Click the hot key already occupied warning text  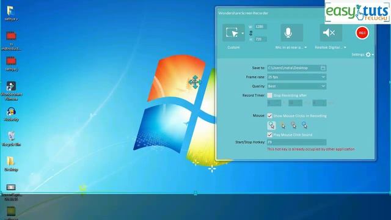(x=311, y=149)
